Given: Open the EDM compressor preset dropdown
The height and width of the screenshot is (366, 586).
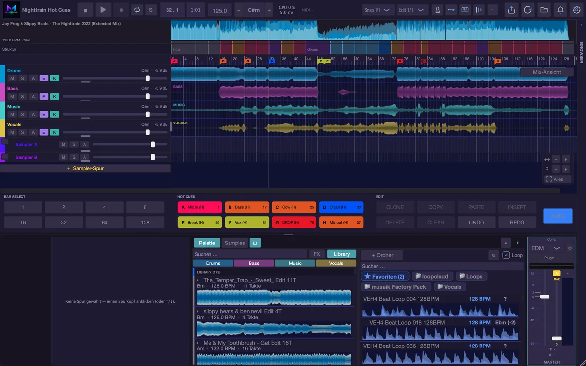Looking at the screenshot, I should click(x=546, y=248).
